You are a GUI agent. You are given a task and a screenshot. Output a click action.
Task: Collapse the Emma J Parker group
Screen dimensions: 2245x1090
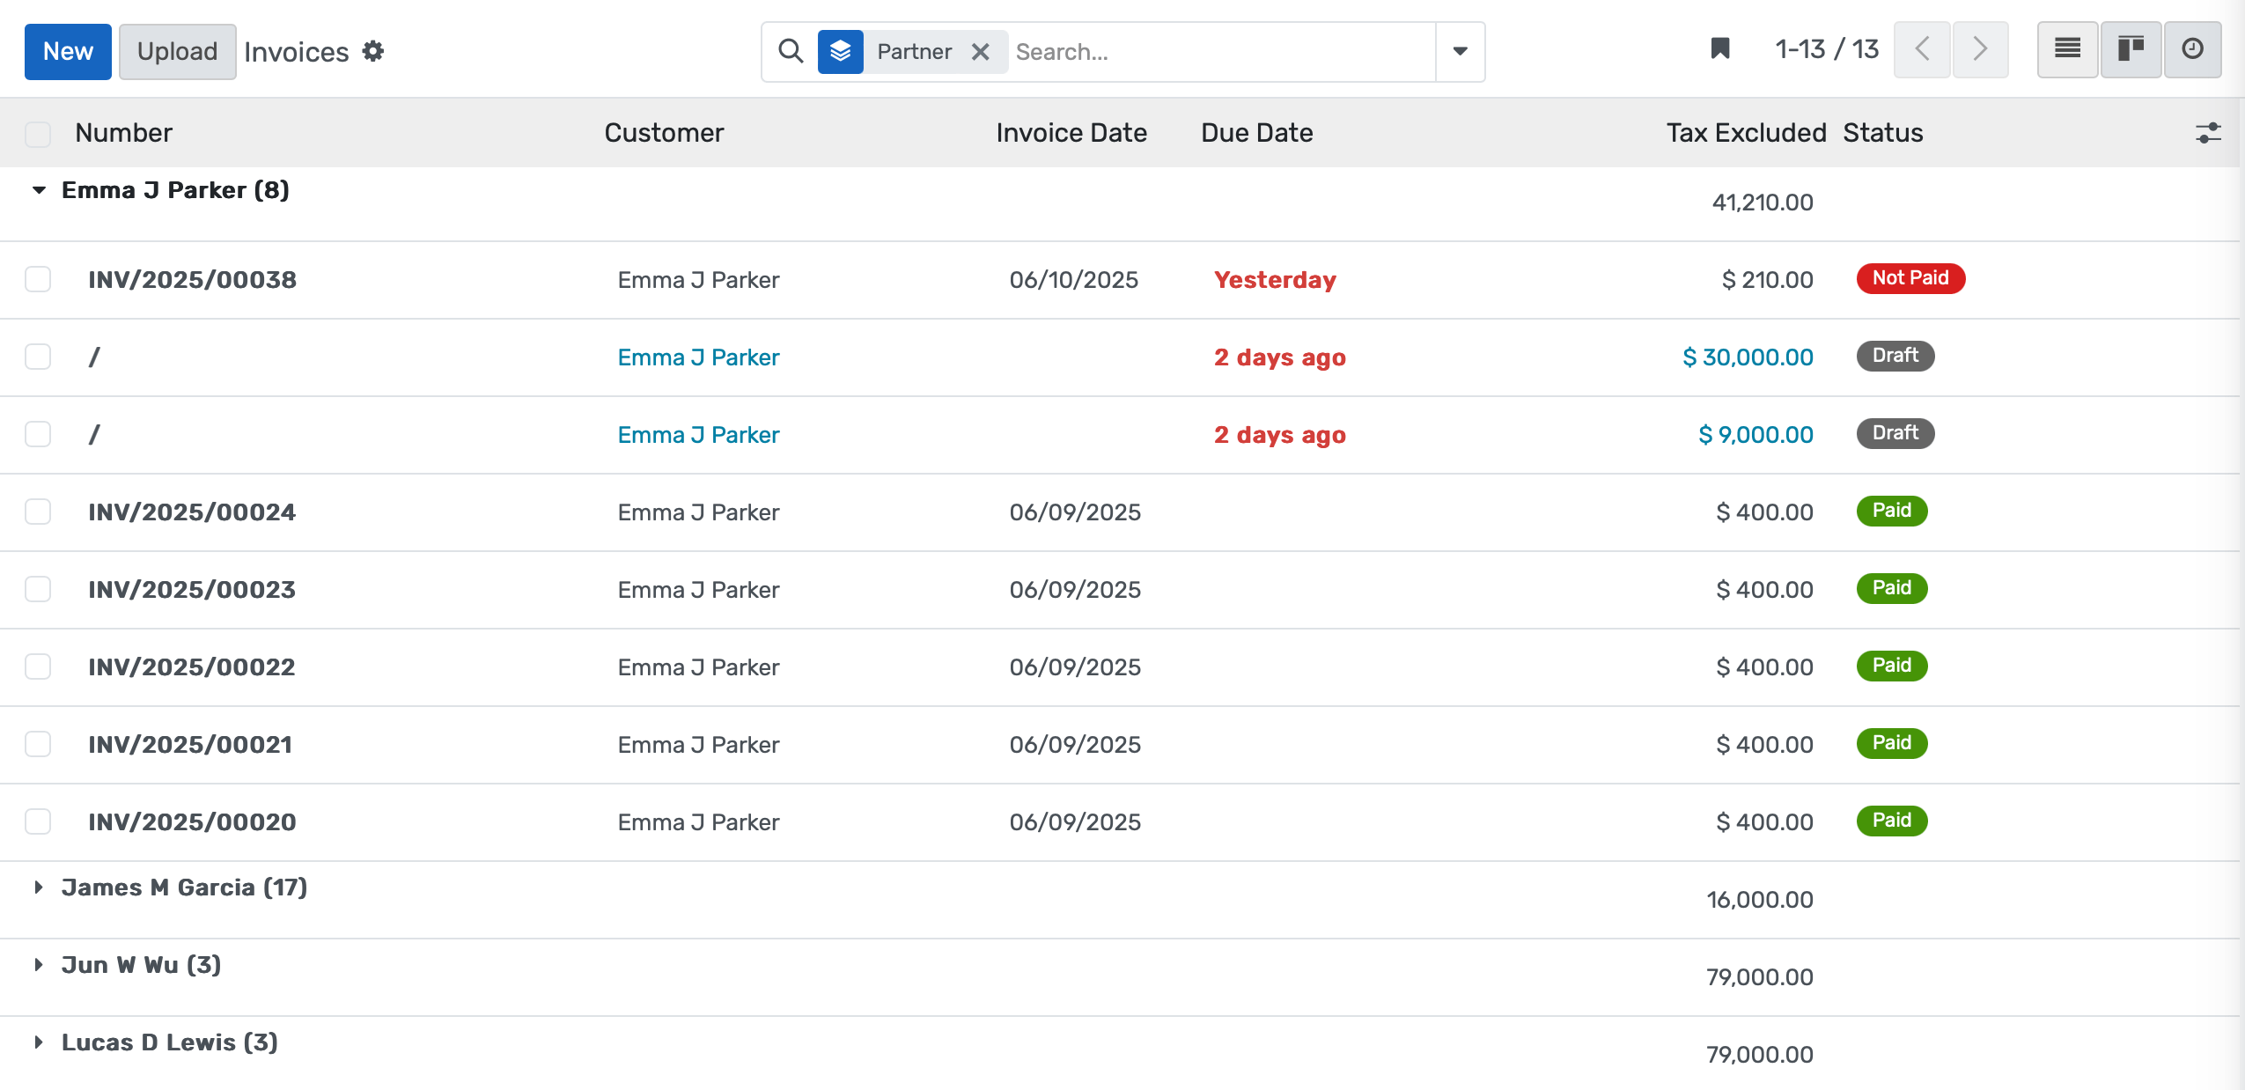[x=40, y=190]
